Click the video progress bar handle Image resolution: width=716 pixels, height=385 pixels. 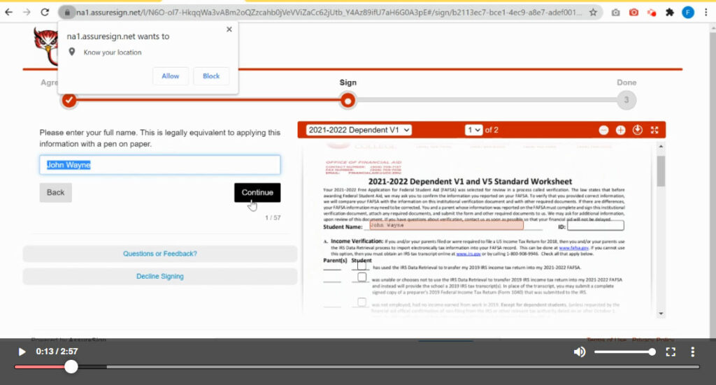[x=71, y=367]
